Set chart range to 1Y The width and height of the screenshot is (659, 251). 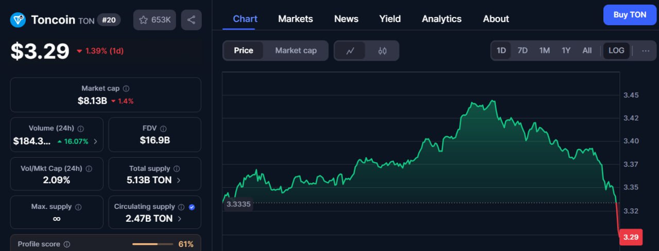(566, 50)
